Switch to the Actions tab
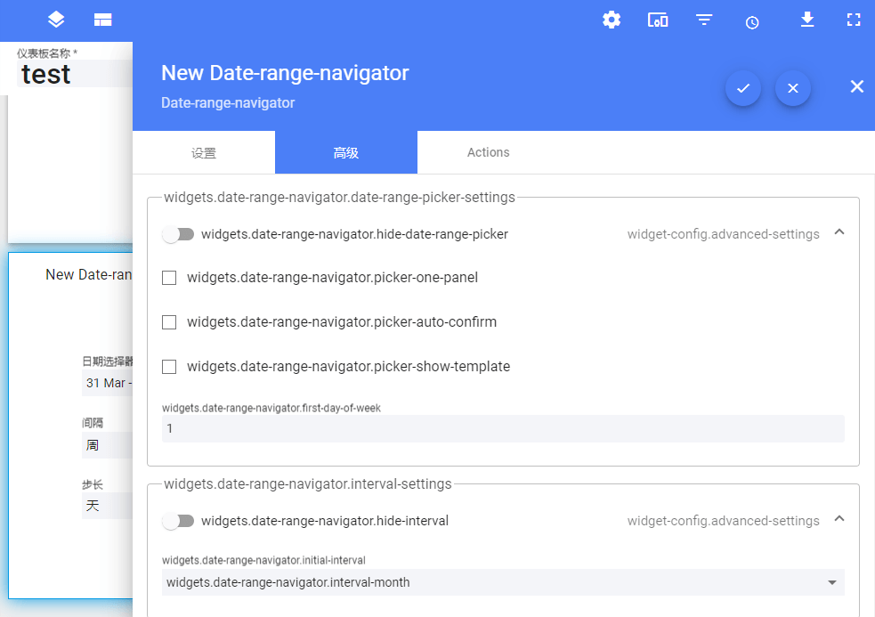 coord(489,152)
